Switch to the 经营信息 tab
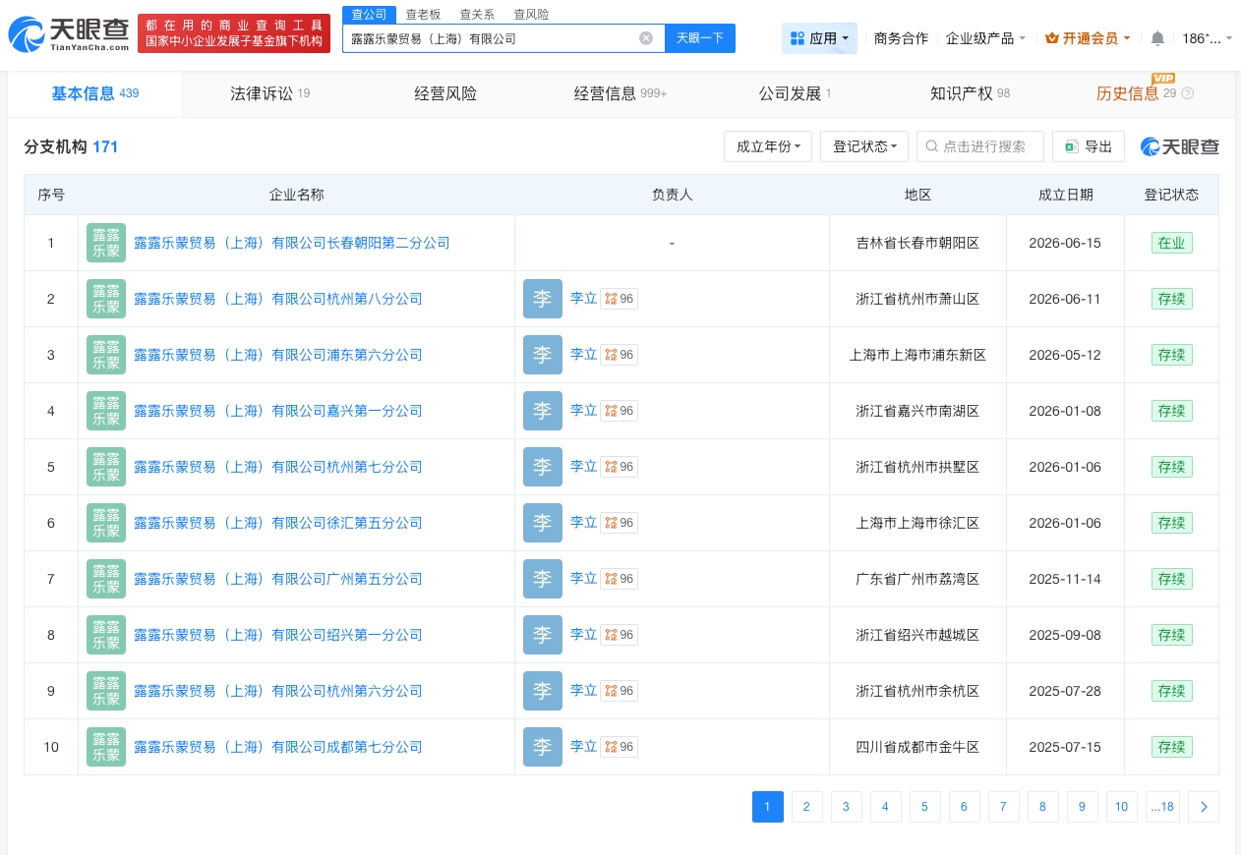 (620, 94)
